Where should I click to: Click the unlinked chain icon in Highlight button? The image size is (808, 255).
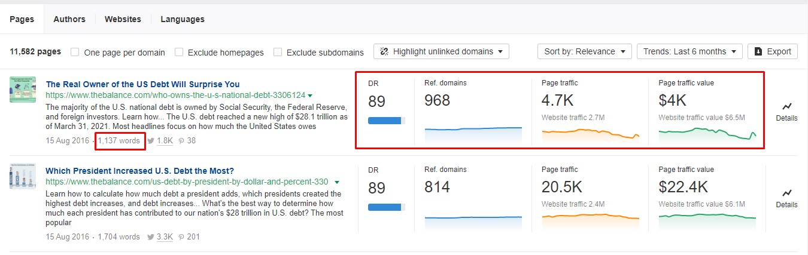(384, 51)
